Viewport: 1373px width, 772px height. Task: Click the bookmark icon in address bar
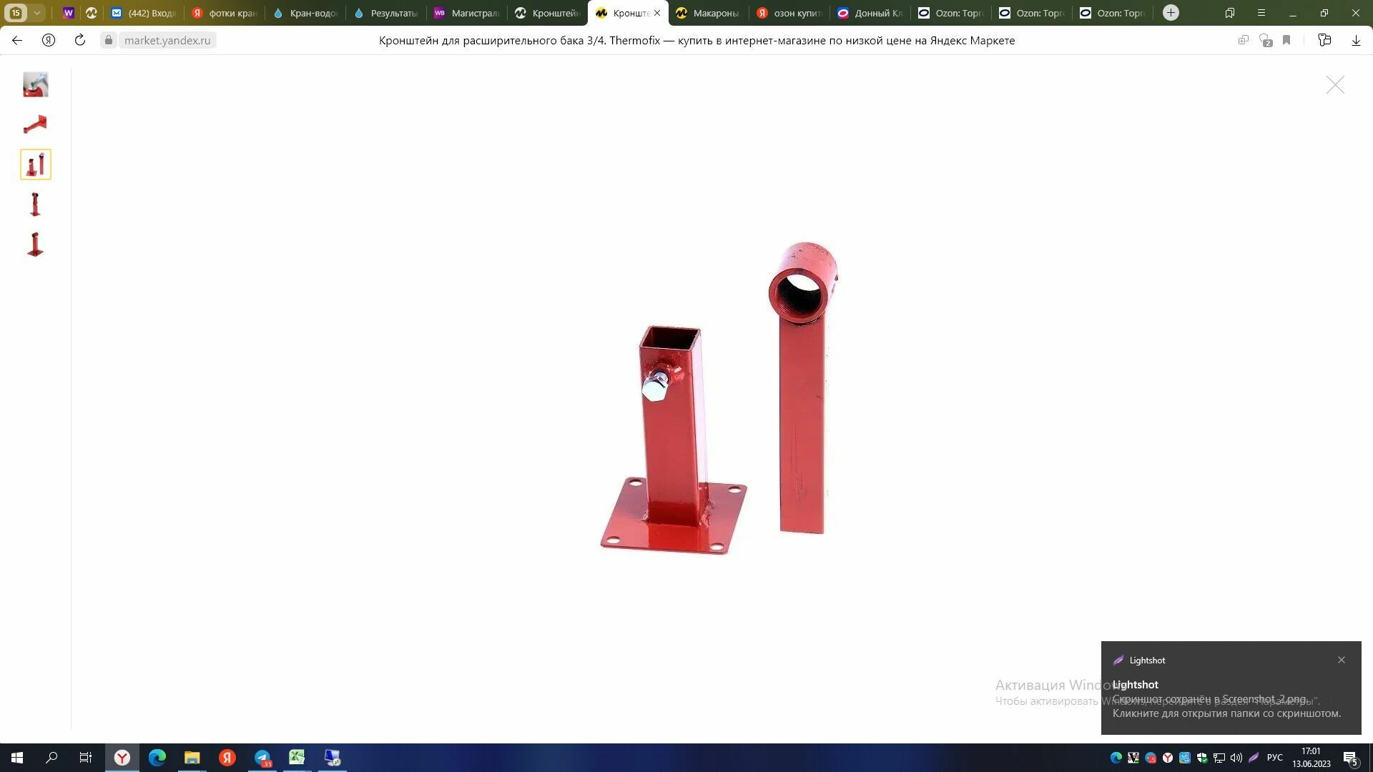(1286, 41)
